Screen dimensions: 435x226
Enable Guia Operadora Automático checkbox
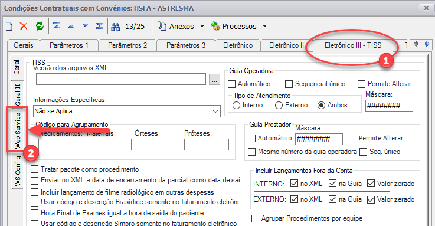tap(231, 84)
